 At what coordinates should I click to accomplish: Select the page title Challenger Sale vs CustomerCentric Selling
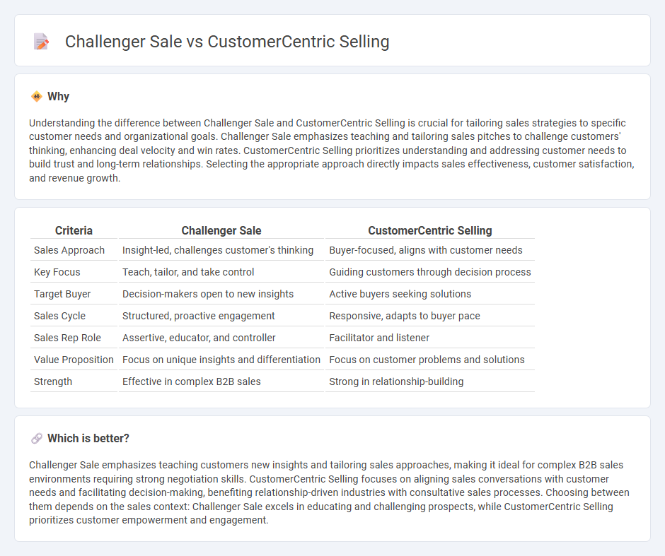pyautogui.click(x=227, y=42)
